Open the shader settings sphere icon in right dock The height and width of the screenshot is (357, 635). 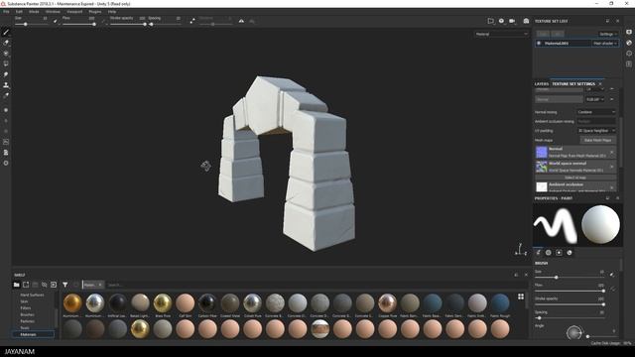tap(629, 43)
